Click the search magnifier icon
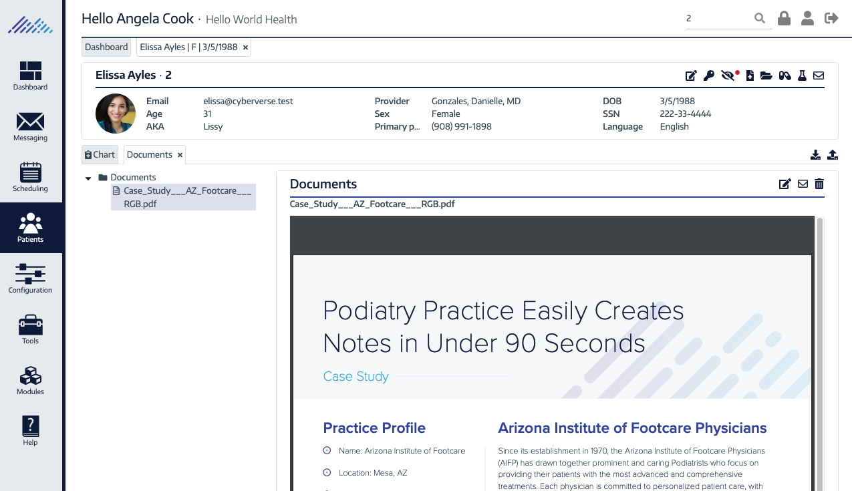This screenshot has width=852, height=491. 760,19
